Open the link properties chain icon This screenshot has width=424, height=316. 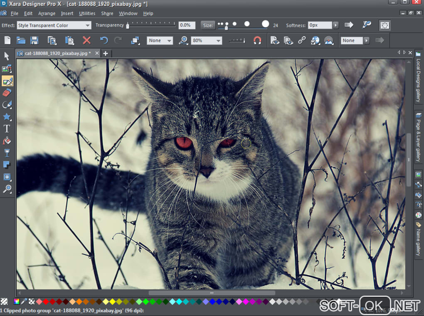click(302, 41)
